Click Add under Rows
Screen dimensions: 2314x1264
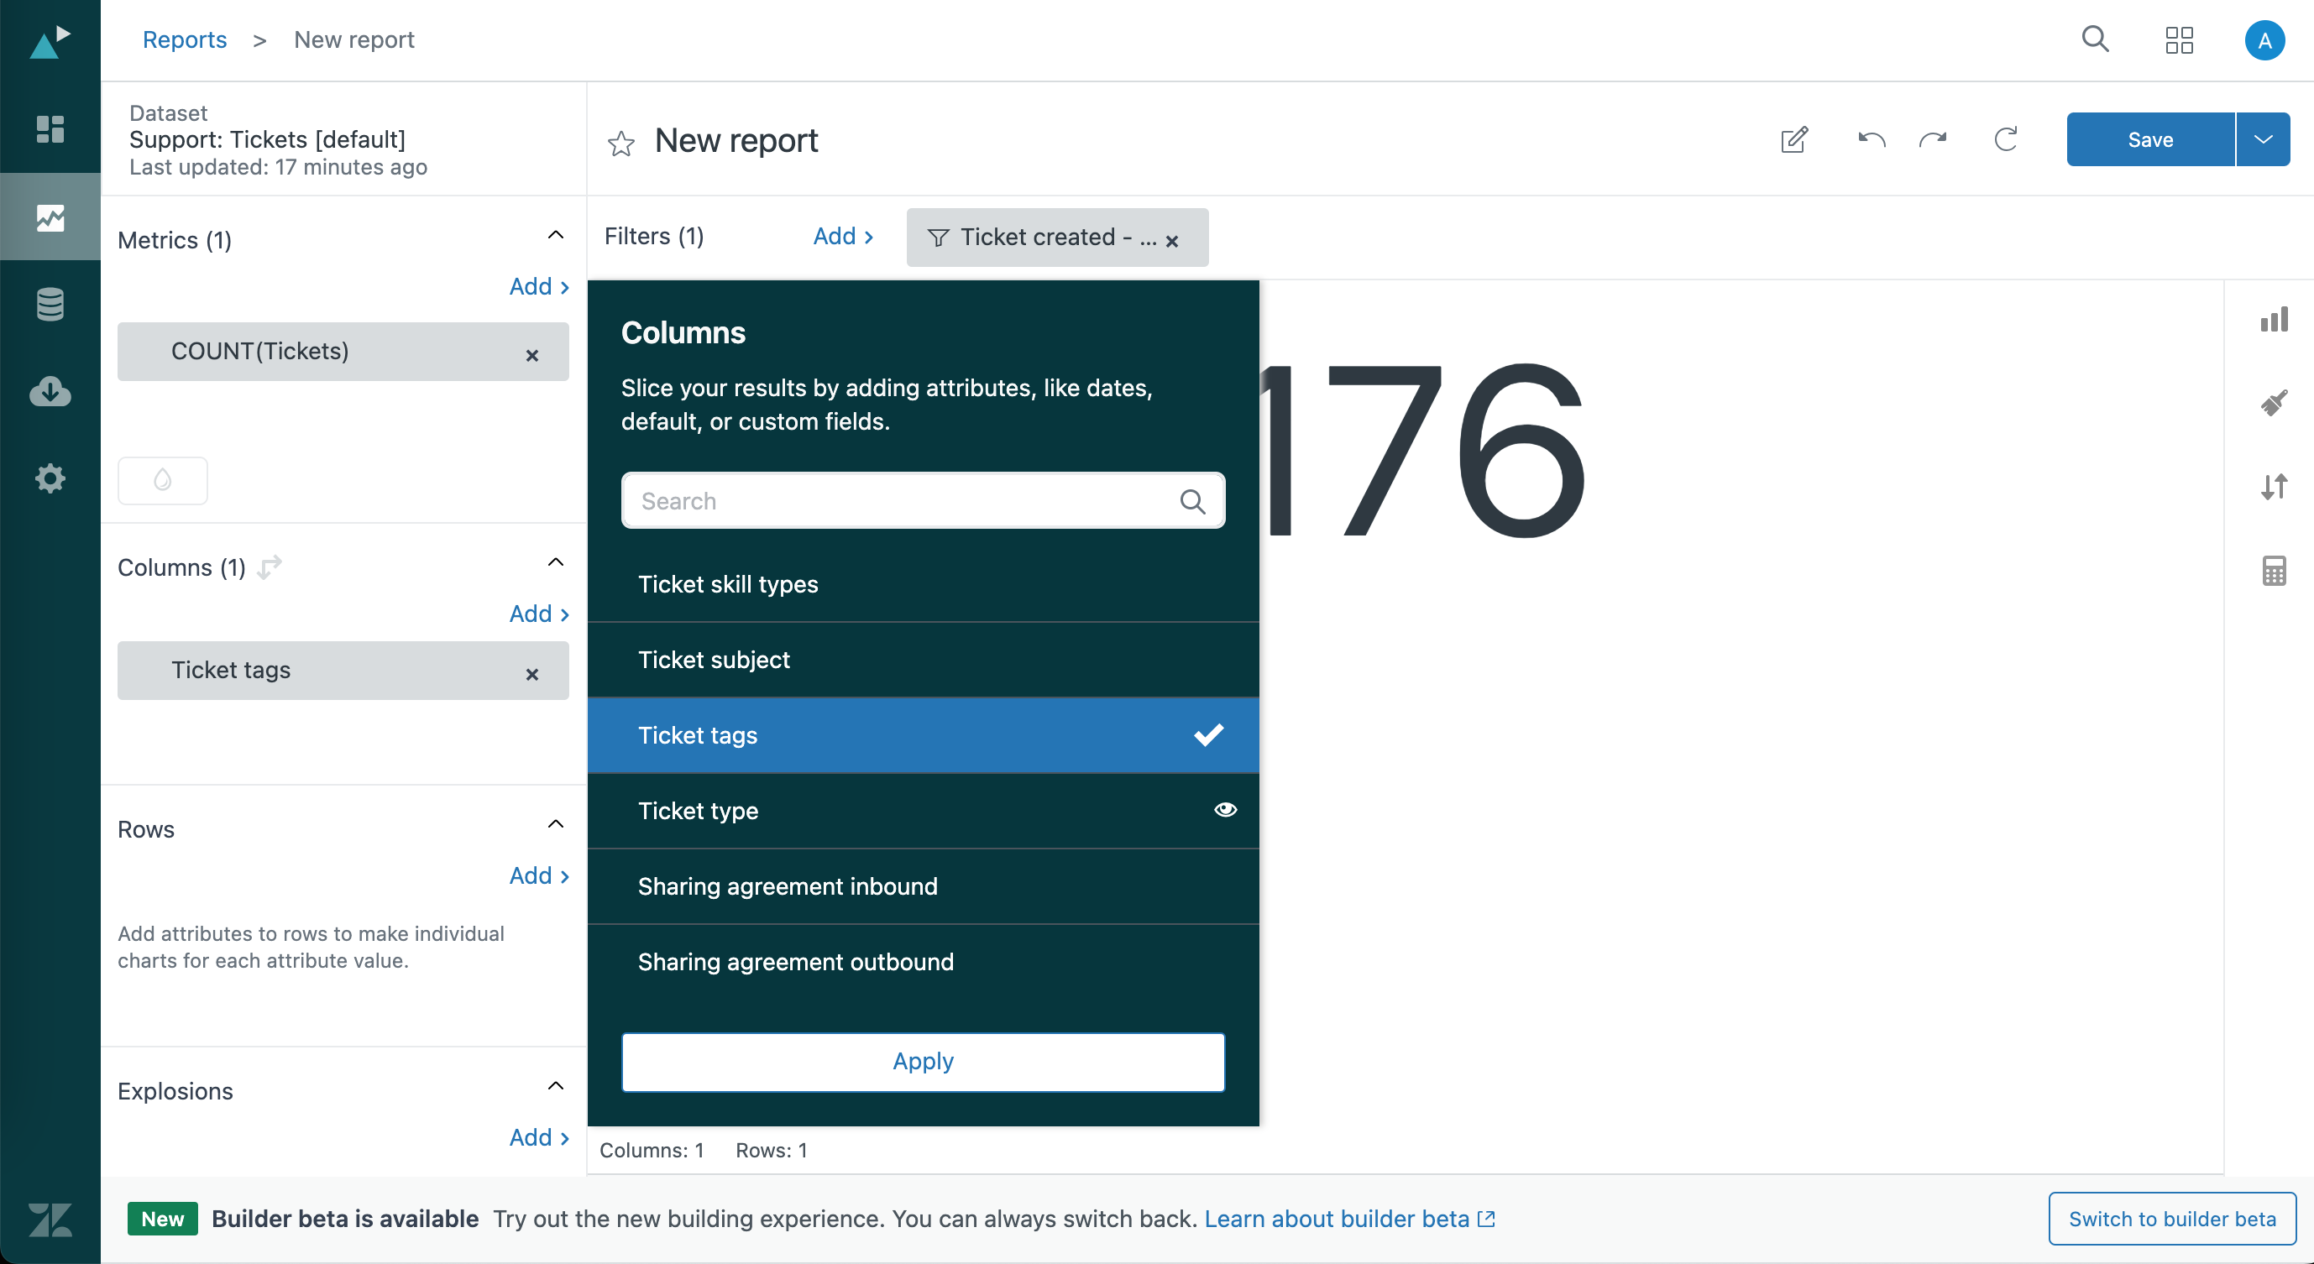[539, 876]
